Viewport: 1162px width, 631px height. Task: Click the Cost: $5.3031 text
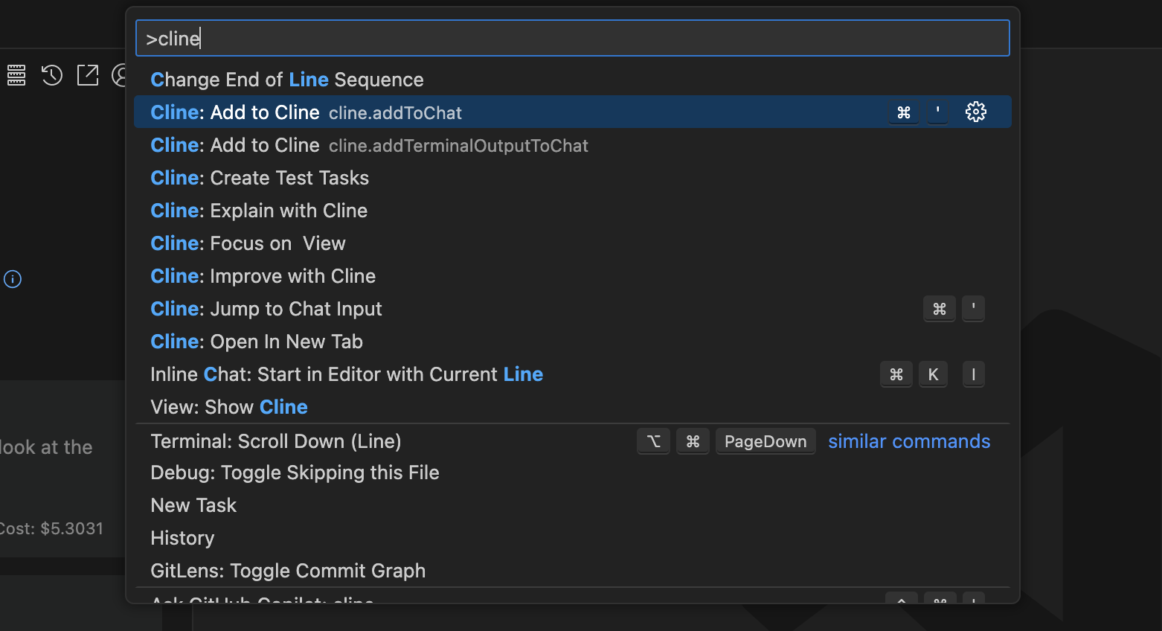51,528
